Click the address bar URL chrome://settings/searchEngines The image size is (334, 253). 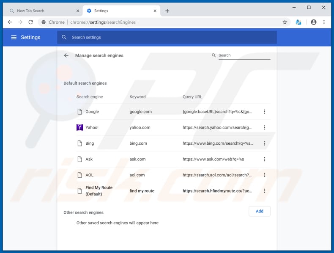coord(103,22)
